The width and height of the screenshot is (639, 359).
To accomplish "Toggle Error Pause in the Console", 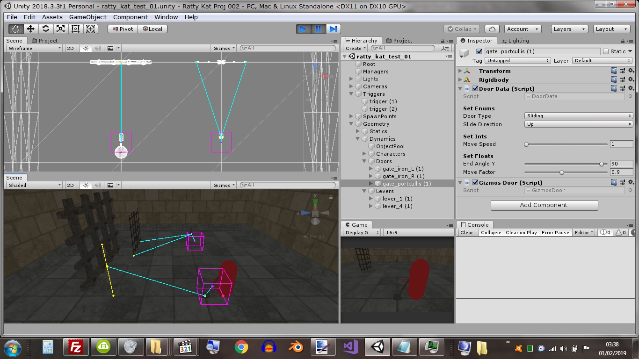I will click(556, 232).
